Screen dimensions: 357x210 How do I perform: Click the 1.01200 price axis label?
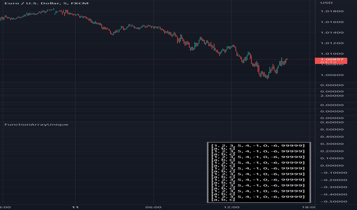point(332,43)
